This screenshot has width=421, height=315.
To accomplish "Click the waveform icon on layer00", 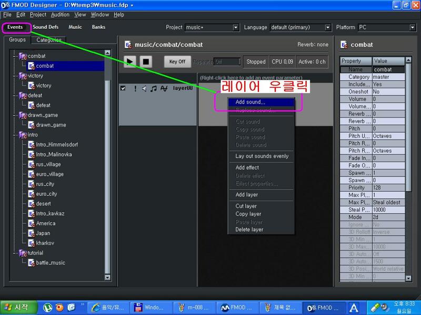I will [x=164, y=88].
